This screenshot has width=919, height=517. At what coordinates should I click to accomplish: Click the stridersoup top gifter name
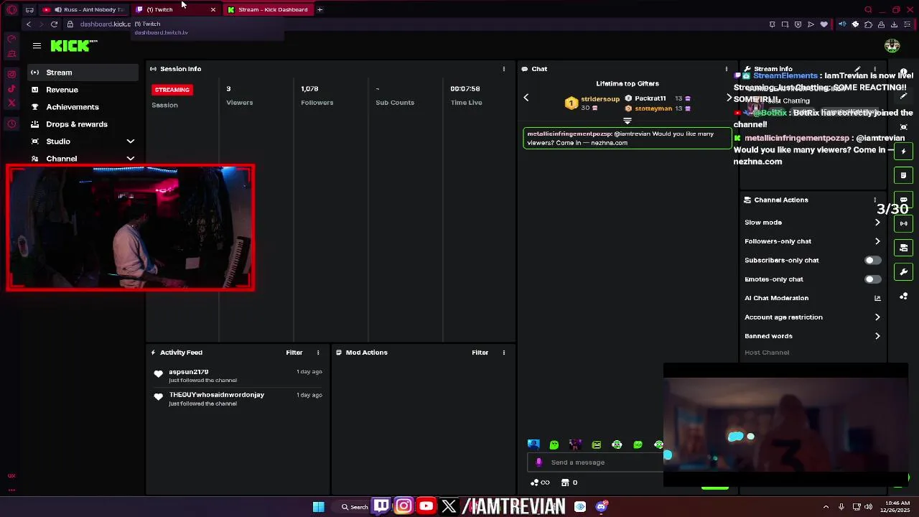(600, 99)
